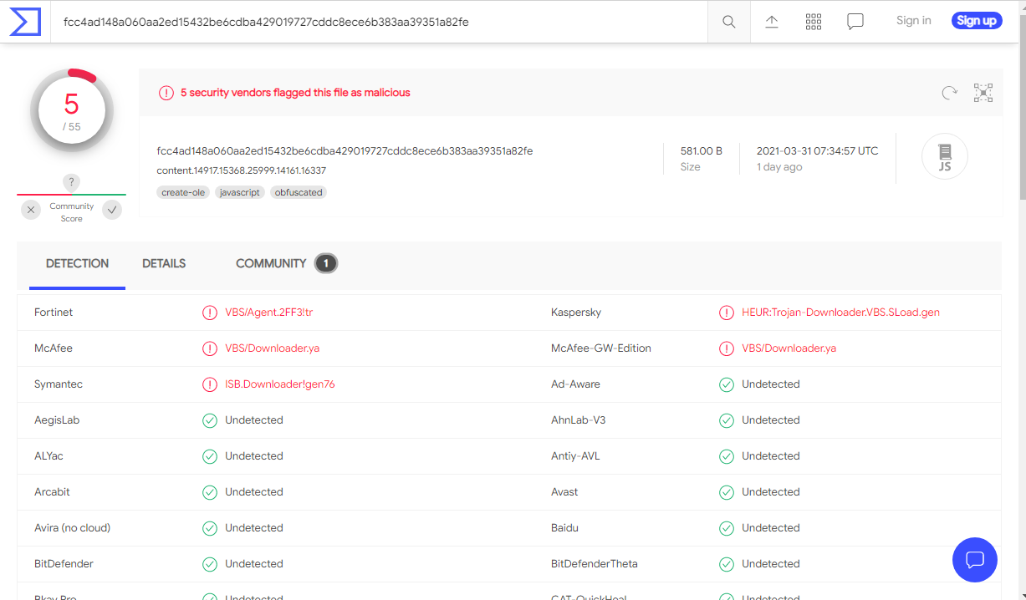Image resolution: width=1026 pixels, height=600 pixels.
Task: Click the Kaspersky vendor name
Action: pos(576,313)
